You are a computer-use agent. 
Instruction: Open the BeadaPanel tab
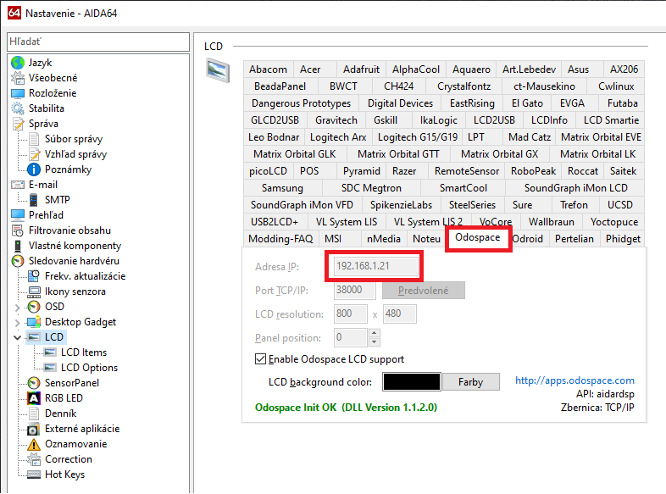pos(280,86)
